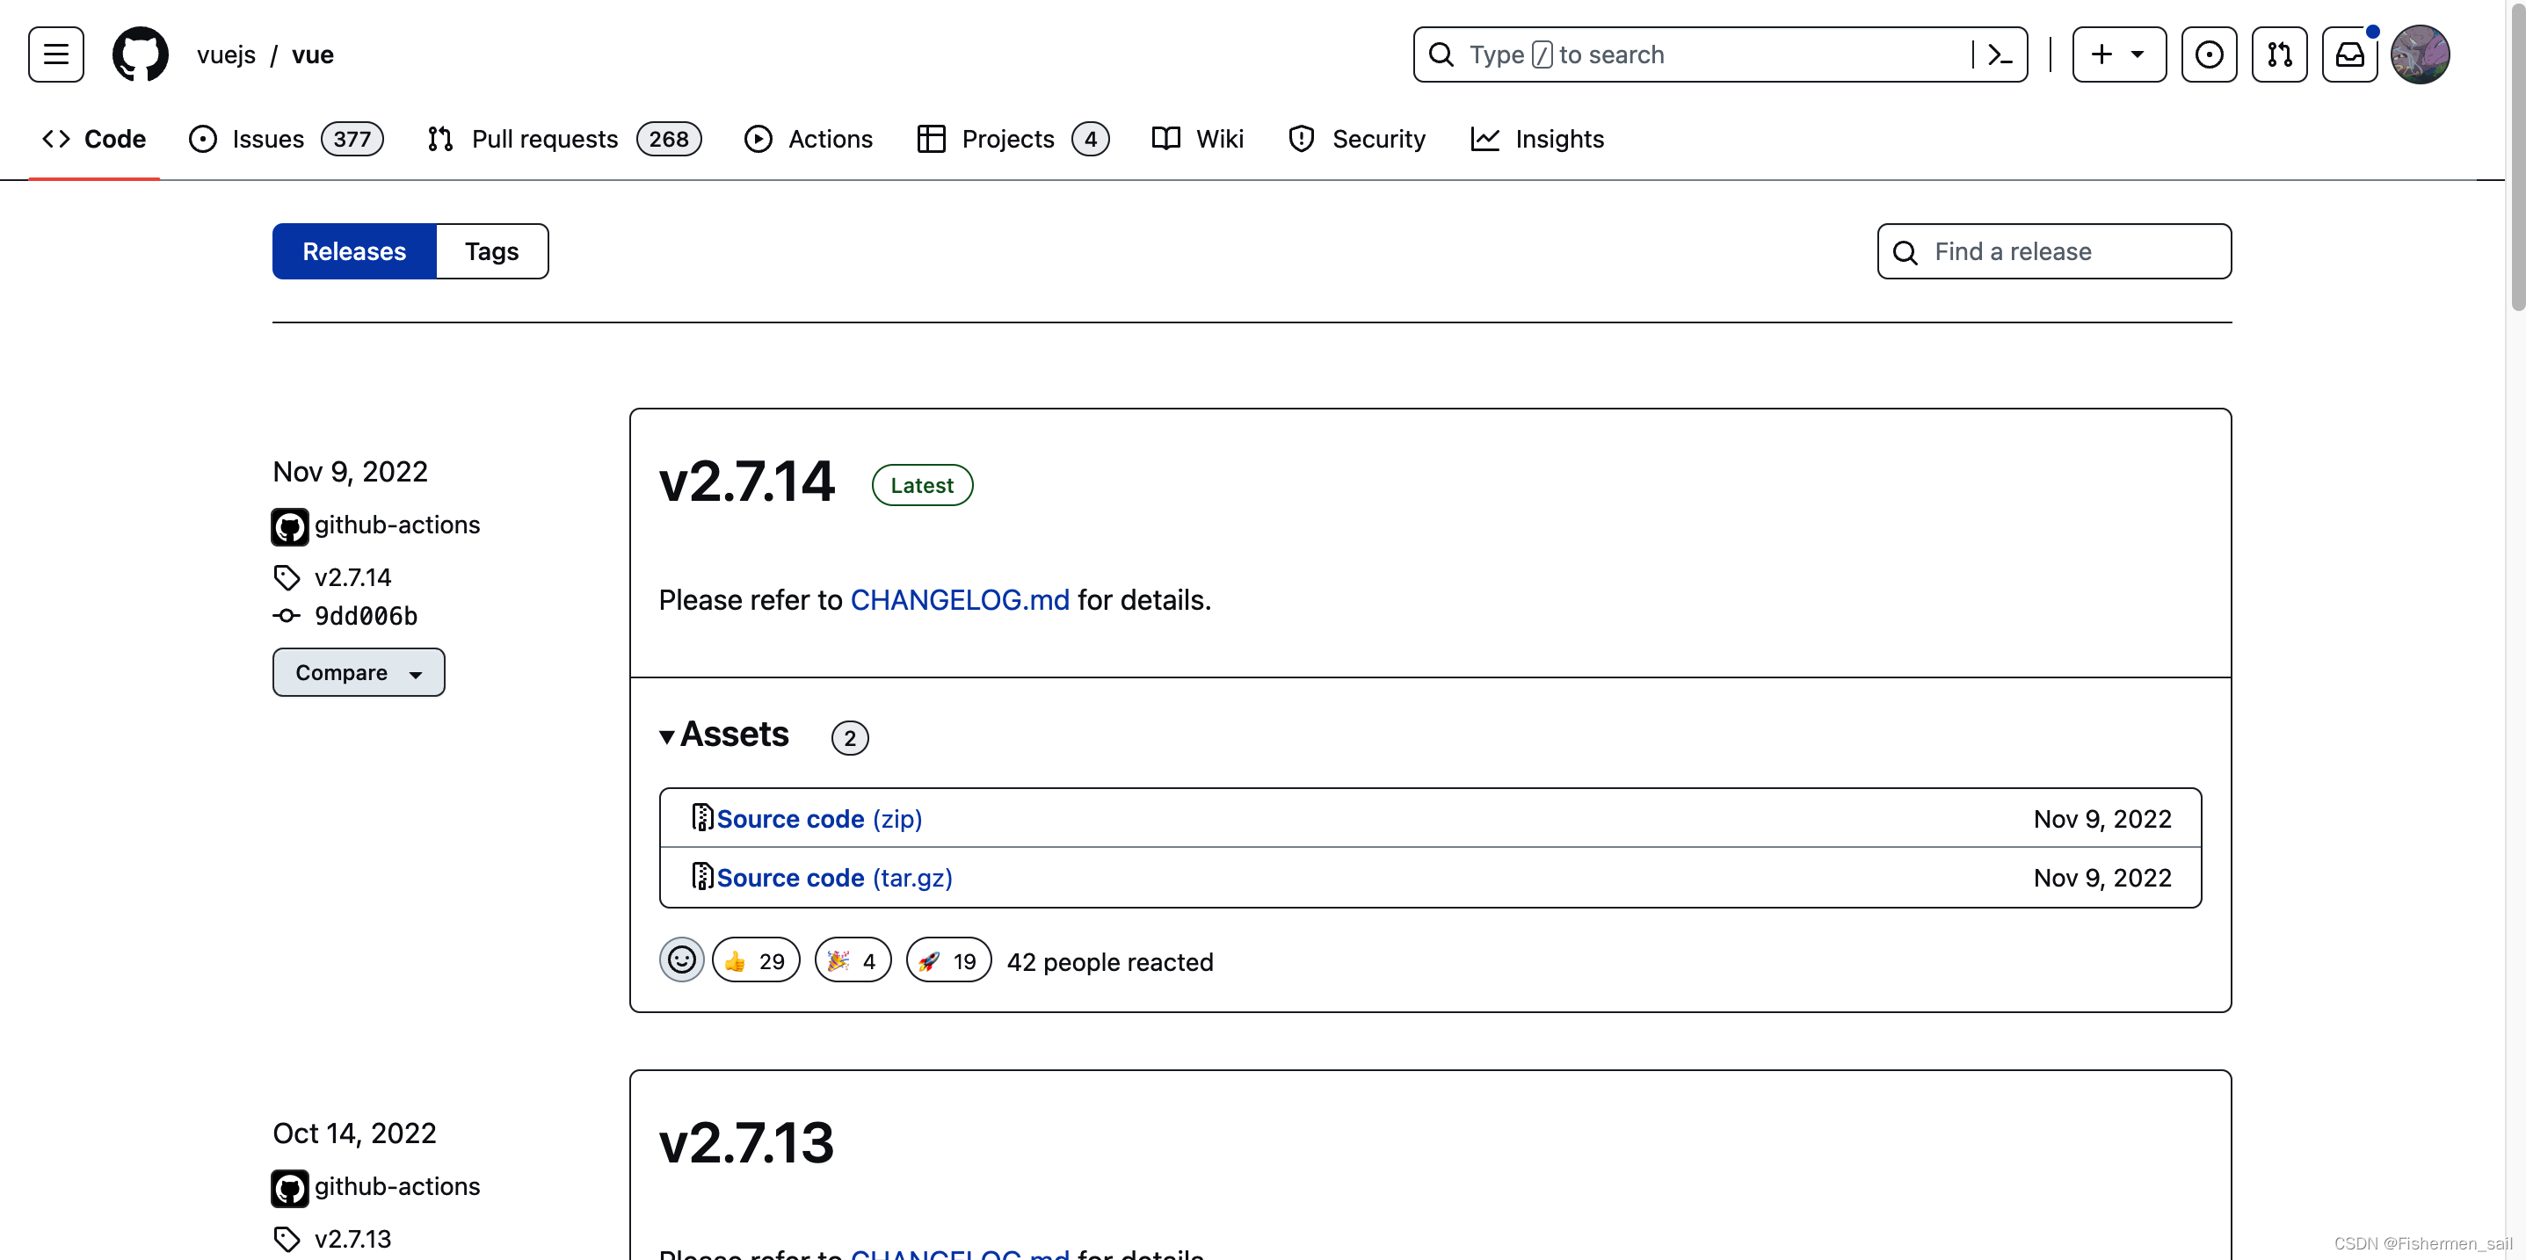Viewport: 2526px width, 1260px height.
Task: Click the tag icon beside v2.7.14
Action: pos(287,577)
